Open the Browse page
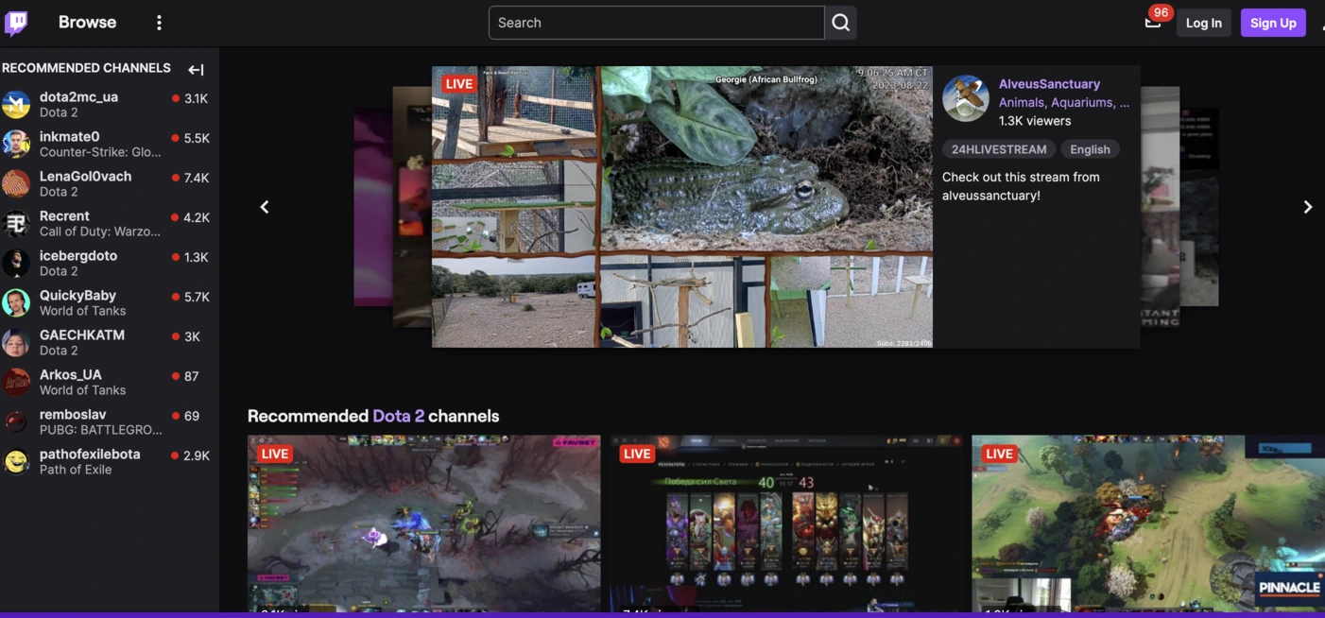The height and width of the screenshot is (618, 1325). pos(87,23)
